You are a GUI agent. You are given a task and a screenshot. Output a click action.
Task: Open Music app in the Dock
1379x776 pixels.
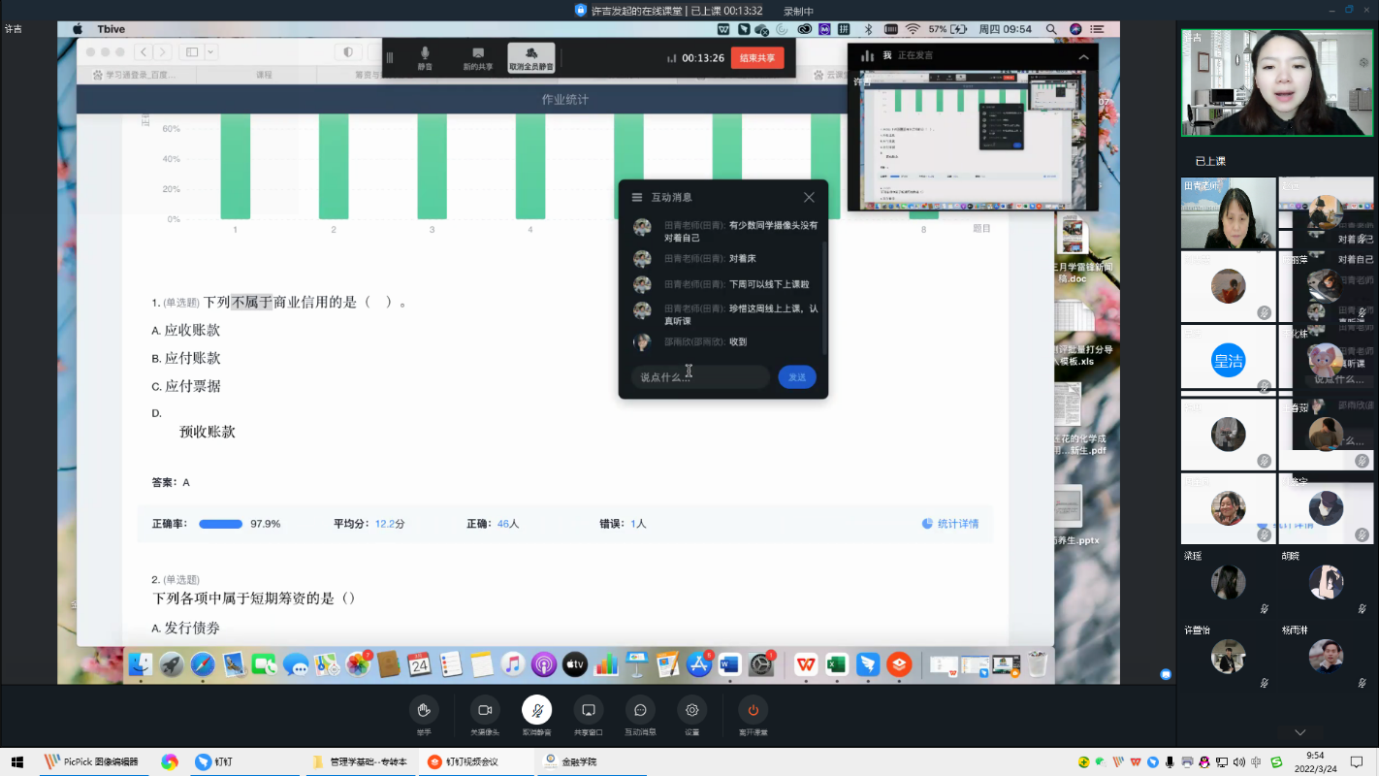tap(513, 664)
